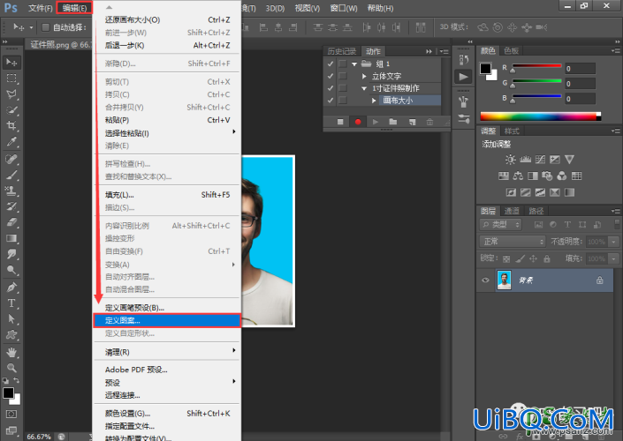Viewport: 623px width, 441px height.
Task: Open the 文件(F) menu
Action: coord(40,8)
